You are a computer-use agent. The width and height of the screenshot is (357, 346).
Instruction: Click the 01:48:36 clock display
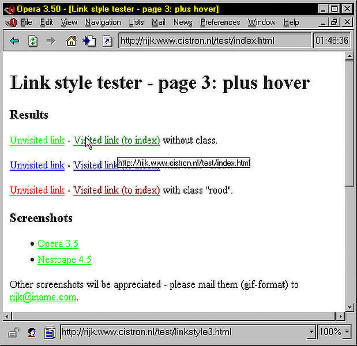pos(332,41)
